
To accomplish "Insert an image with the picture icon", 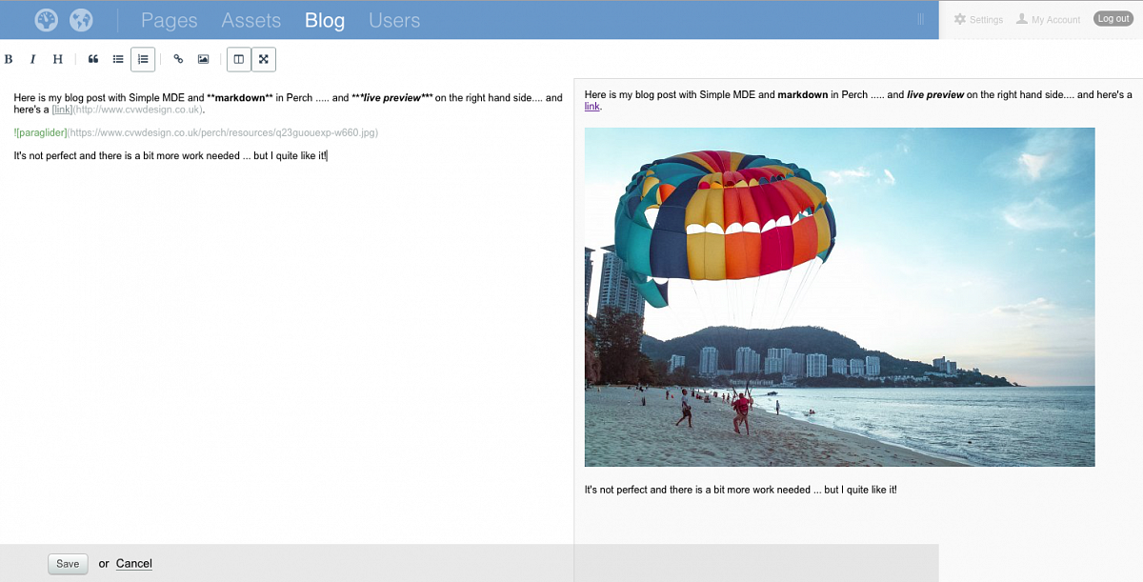I will (203, 59).
